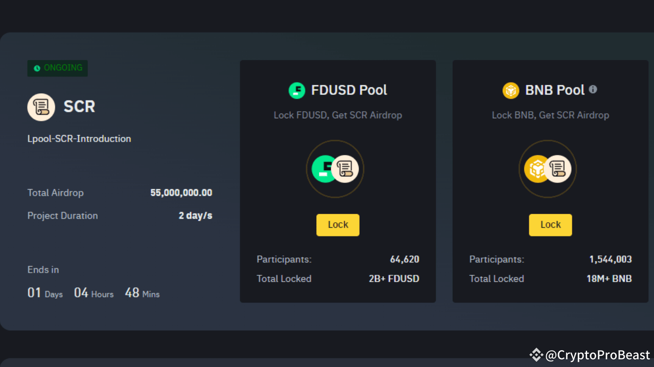Toggle the FDUSD Pool card selection
654x367 pixels.
(338, 181)
